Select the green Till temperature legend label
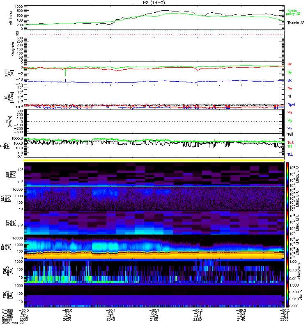This screenshot has height=328, width=308. coord(290,146)
